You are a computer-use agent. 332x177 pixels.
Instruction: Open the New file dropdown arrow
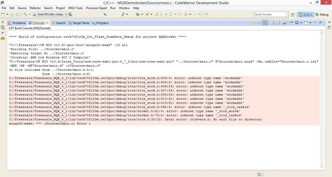[x=7, y=14]
